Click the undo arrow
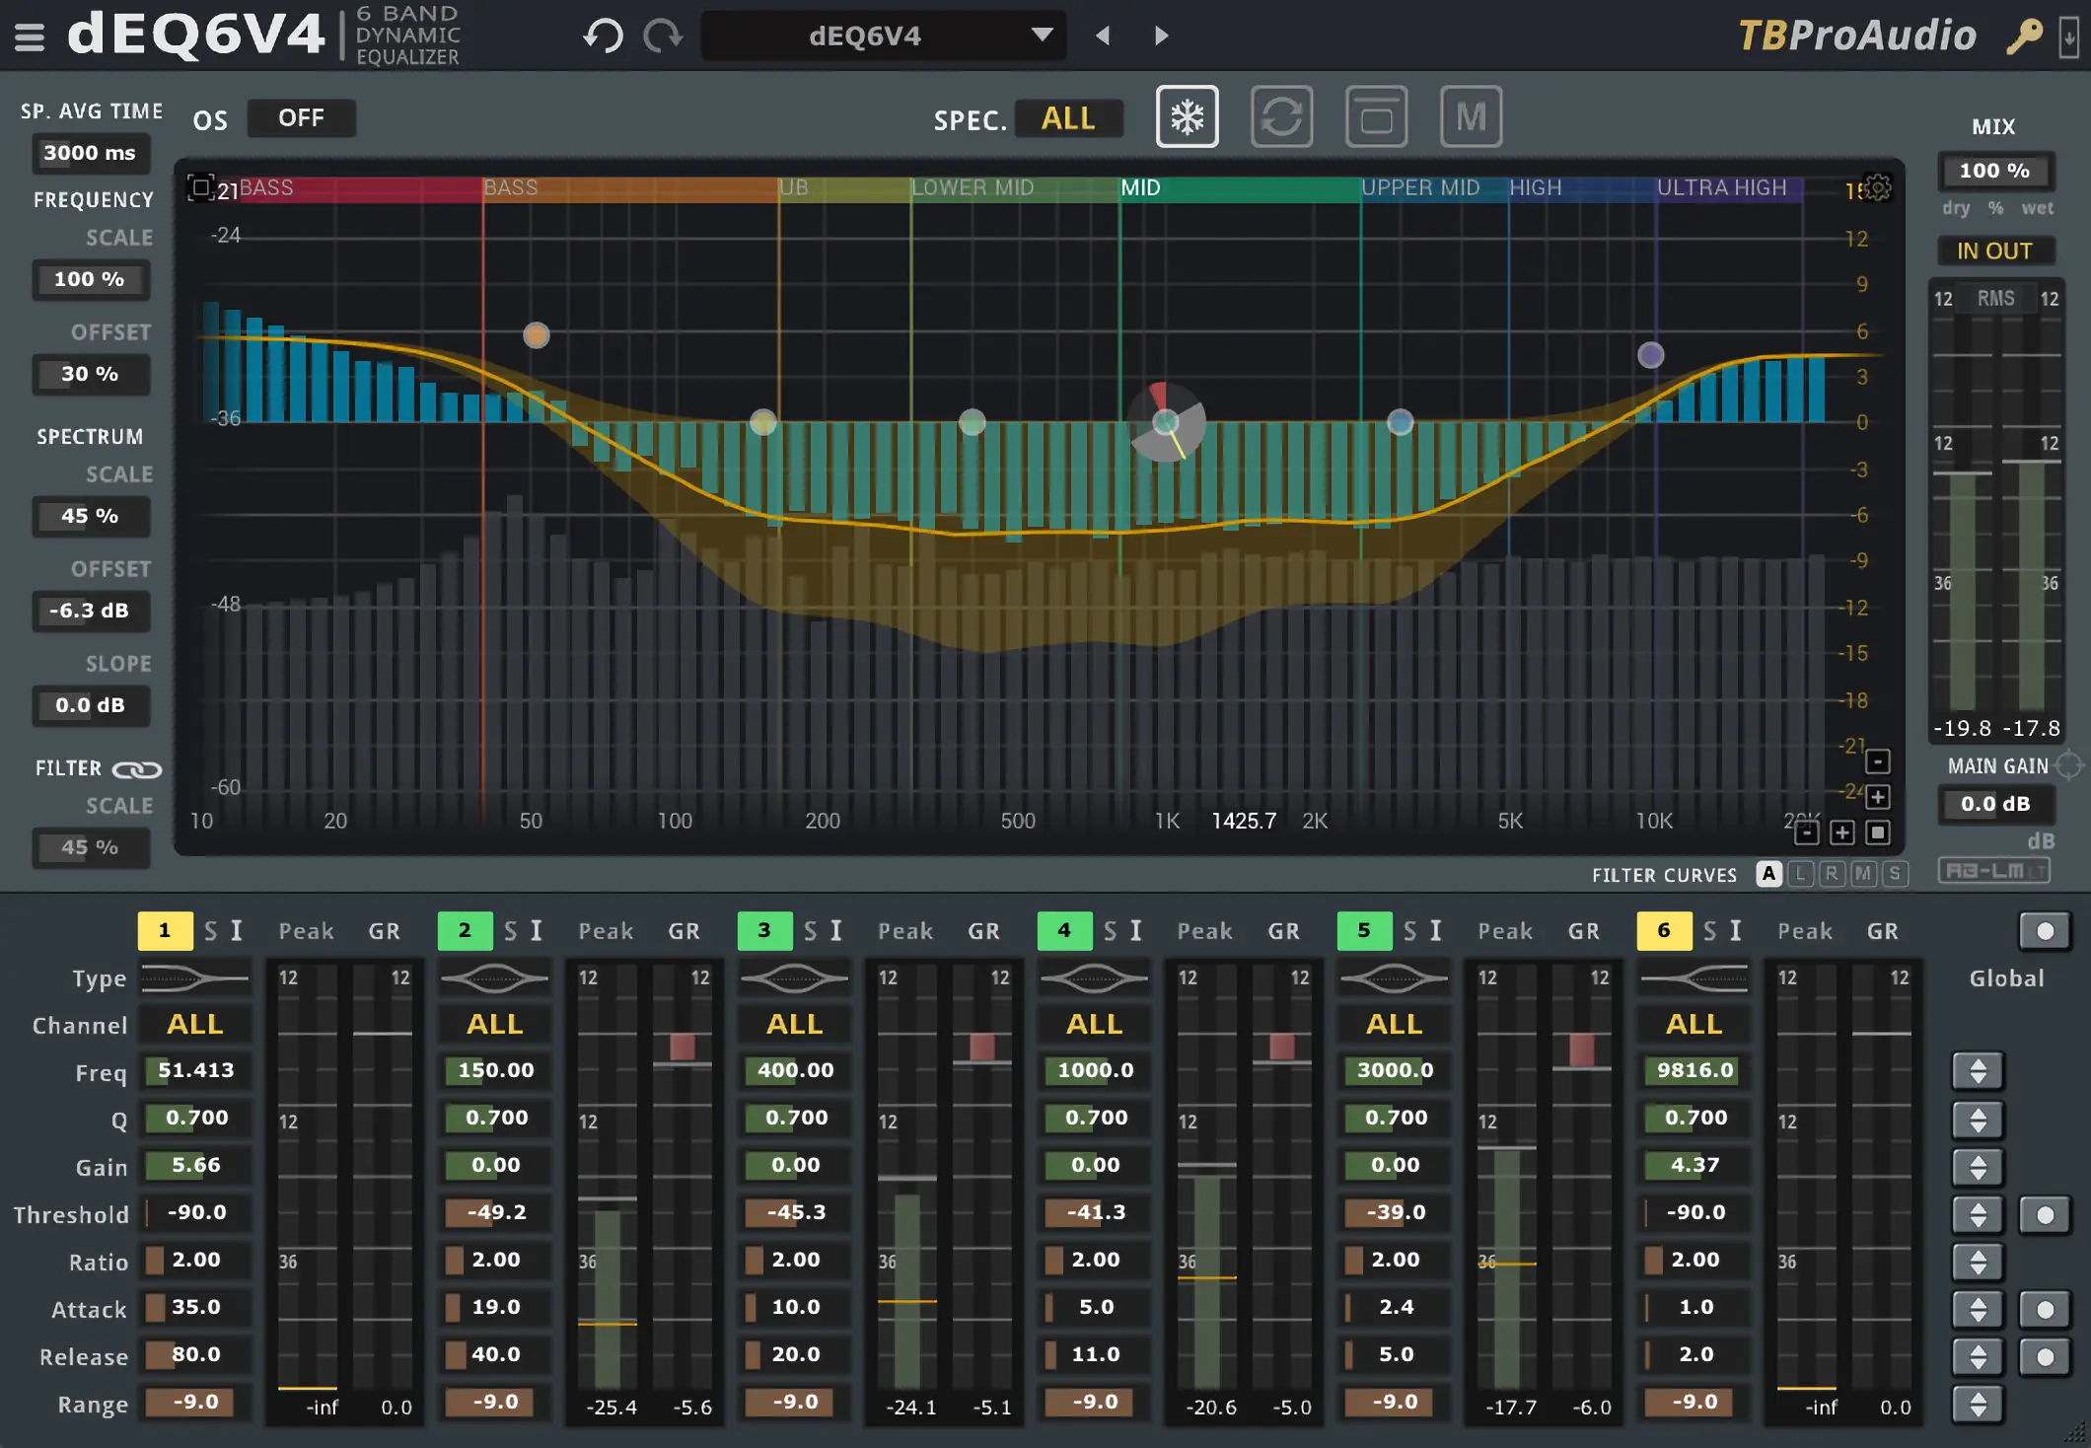The height and width of the screenshot is (1448, 2091). [x=603, y=36]
